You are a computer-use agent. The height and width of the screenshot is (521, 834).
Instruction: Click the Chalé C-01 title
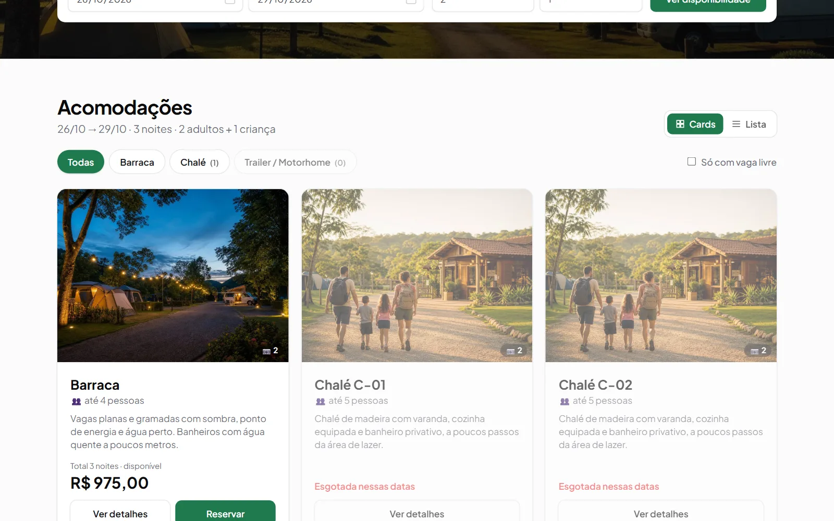(x=350, y=385)
